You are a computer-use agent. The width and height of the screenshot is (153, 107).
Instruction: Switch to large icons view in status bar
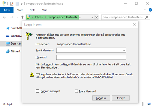click(x=149, y=104)
